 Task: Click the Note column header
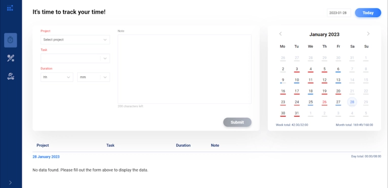(215, 145)
